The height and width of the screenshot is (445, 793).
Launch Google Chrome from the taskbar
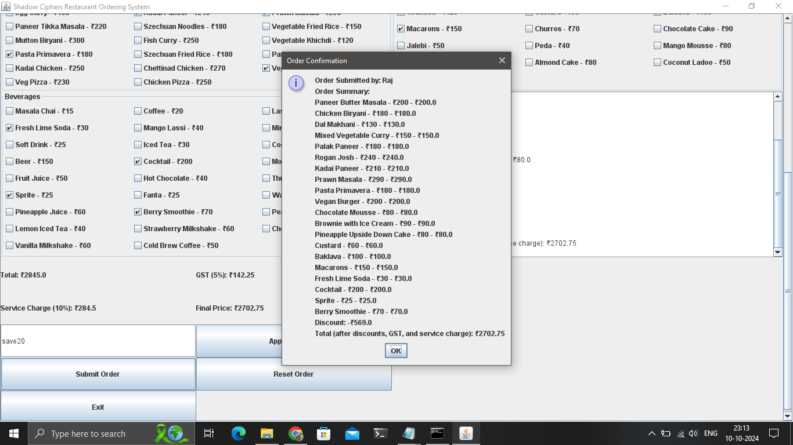[295, 433]
